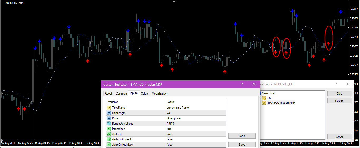Image resolution: width=360 pixels, height=148 pixels.
Task: Select the alertsOnCurrent variable name
Action: click(x=121, y=139)
